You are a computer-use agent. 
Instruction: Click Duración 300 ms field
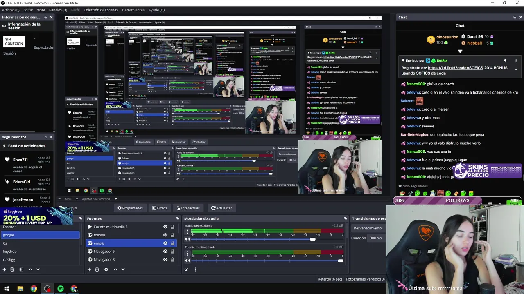coord(377,238)
